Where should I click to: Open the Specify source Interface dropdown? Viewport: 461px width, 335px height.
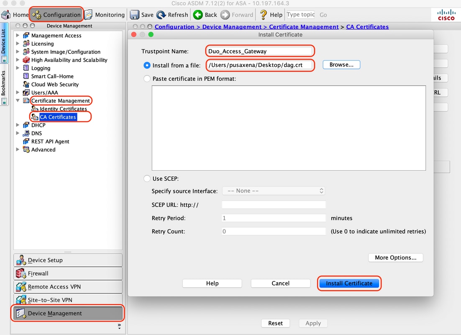(x=274, y=191)
